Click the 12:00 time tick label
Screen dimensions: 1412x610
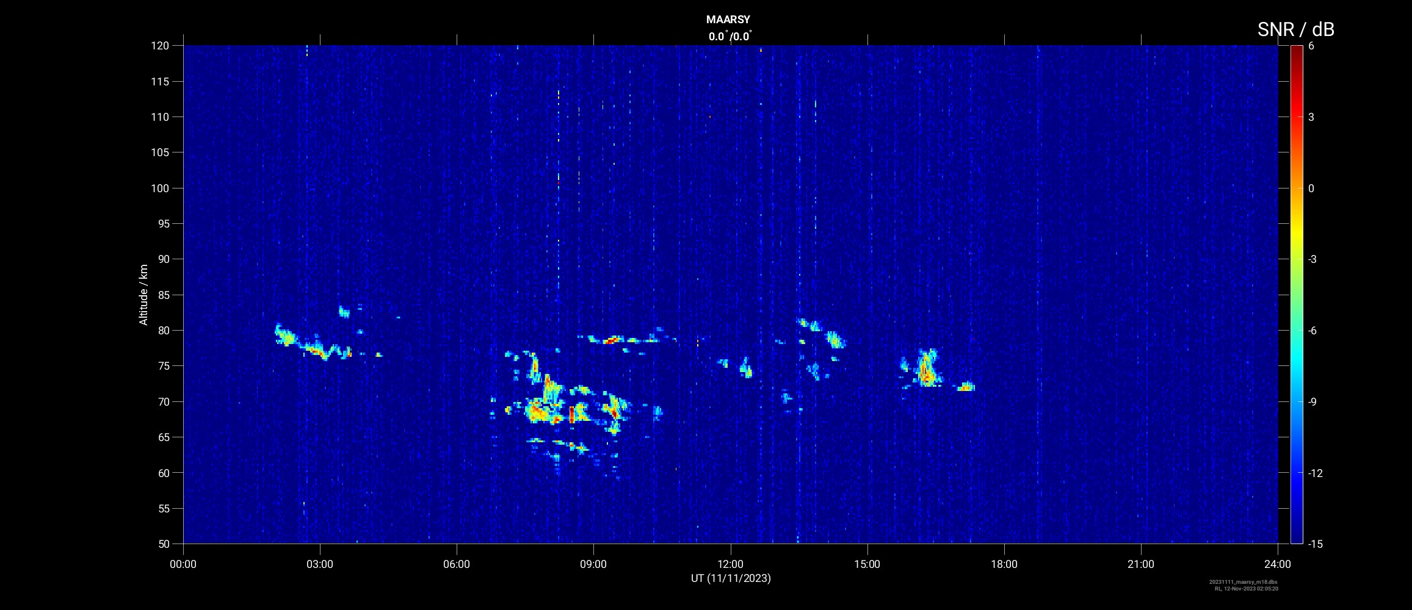(730, 564)
